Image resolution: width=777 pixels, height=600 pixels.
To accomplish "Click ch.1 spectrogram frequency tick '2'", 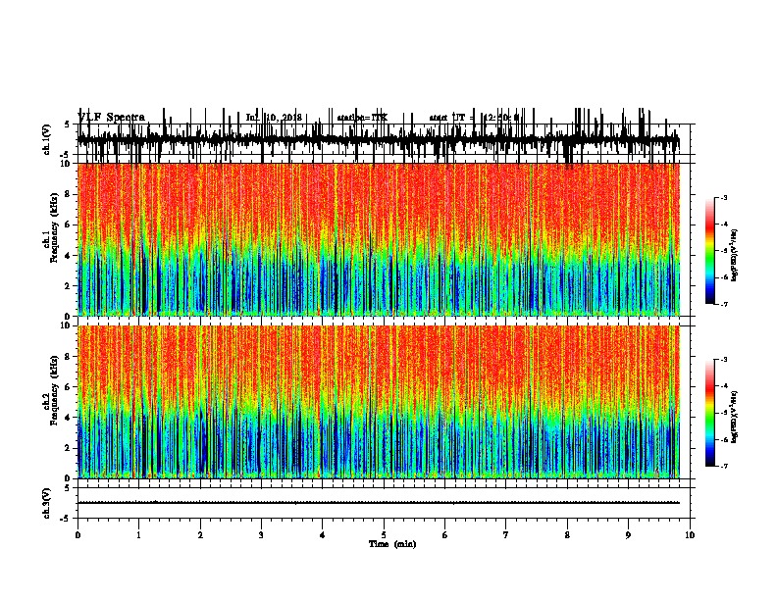I will pos(69,286).
